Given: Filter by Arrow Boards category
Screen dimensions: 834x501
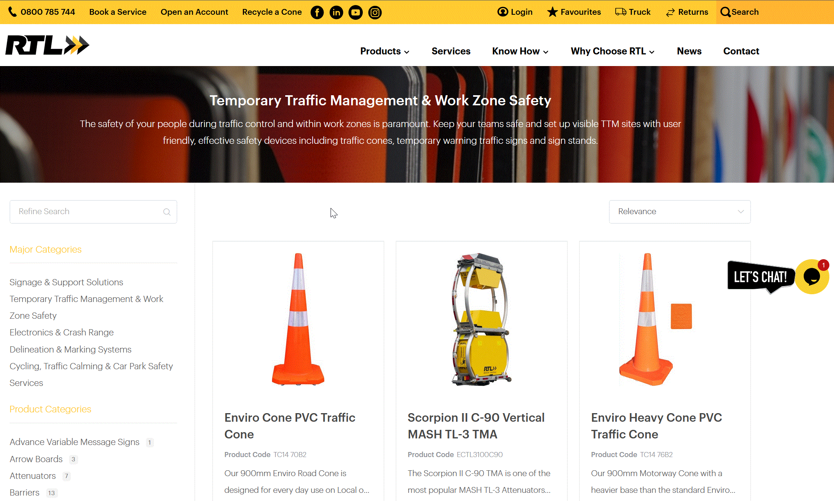Looking at the screenshot, I should coord(36,459).
